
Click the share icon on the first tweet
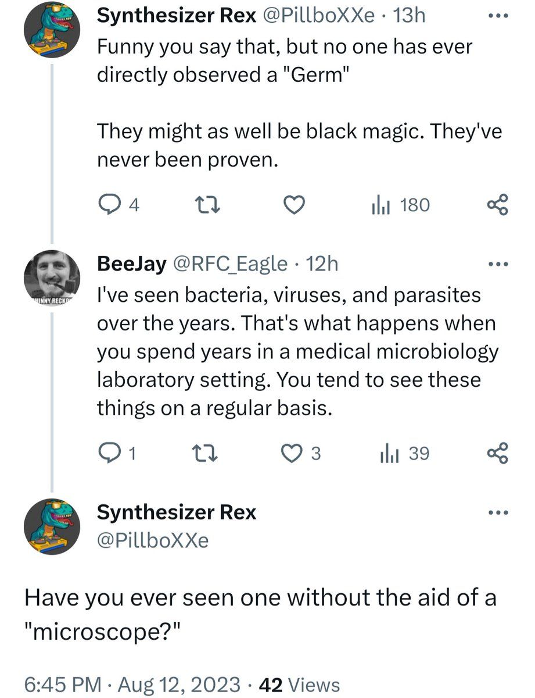(x=497, y=205)
